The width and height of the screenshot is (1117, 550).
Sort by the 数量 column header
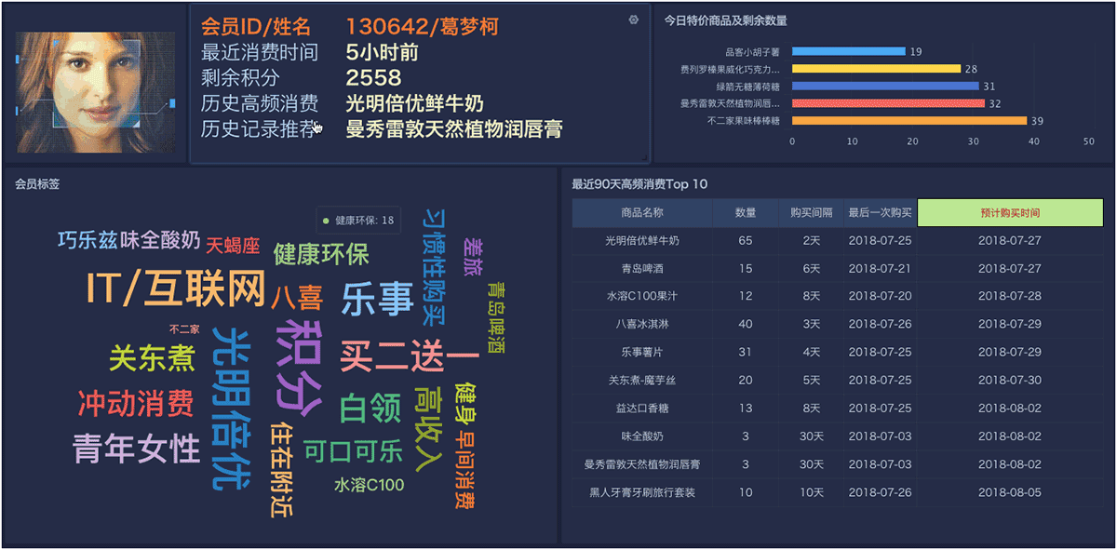coord(746,212)
